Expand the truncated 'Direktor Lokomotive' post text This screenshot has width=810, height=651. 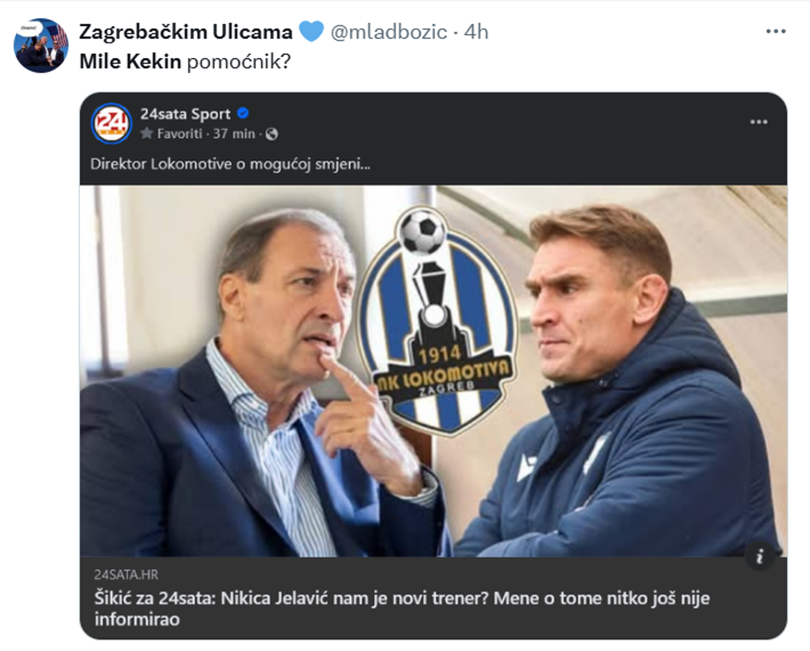coord(230,164)
